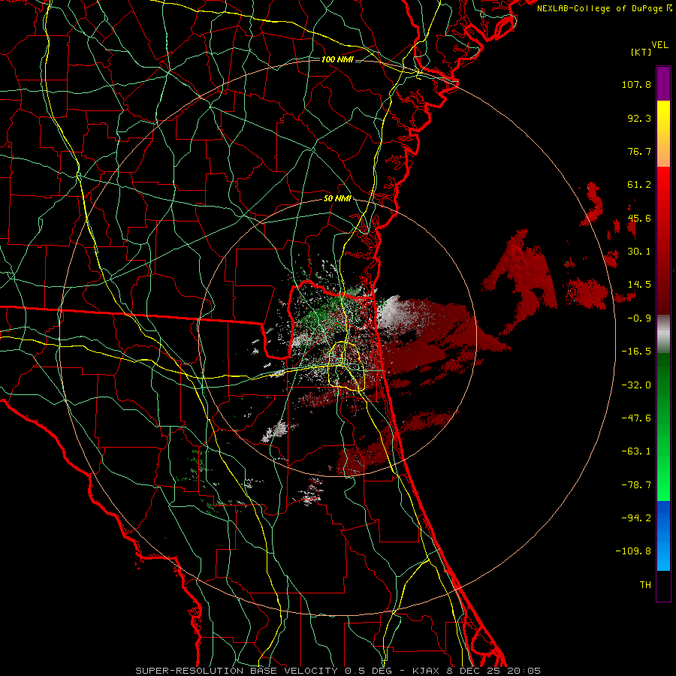Click the Super-Resolution Base Velocity caption
This screenshot has height=676, width=676.
pyautogui.click(x=338, y=671)
